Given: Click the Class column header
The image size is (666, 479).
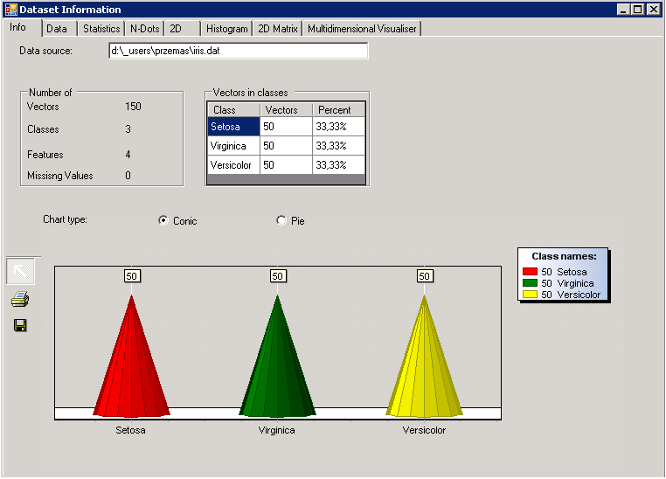Looking at the screenshot, I should click(233, 110).
